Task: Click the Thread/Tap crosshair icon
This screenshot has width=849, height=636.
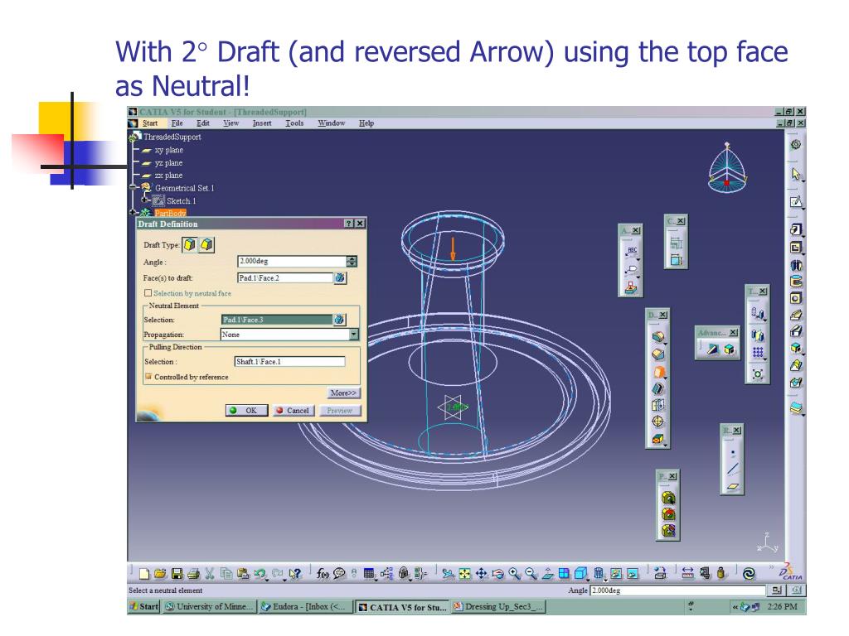Action: pos(657,422)
